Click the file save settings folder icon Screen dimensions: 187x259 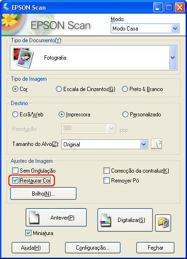coord(163,223)
